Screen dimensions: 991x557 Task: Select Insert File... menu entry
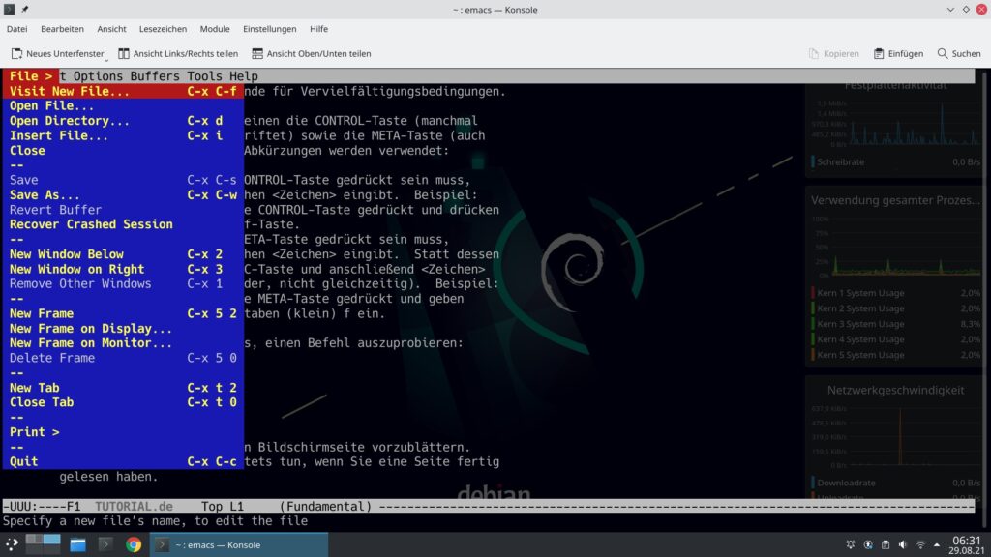click(x=123, y=135)
